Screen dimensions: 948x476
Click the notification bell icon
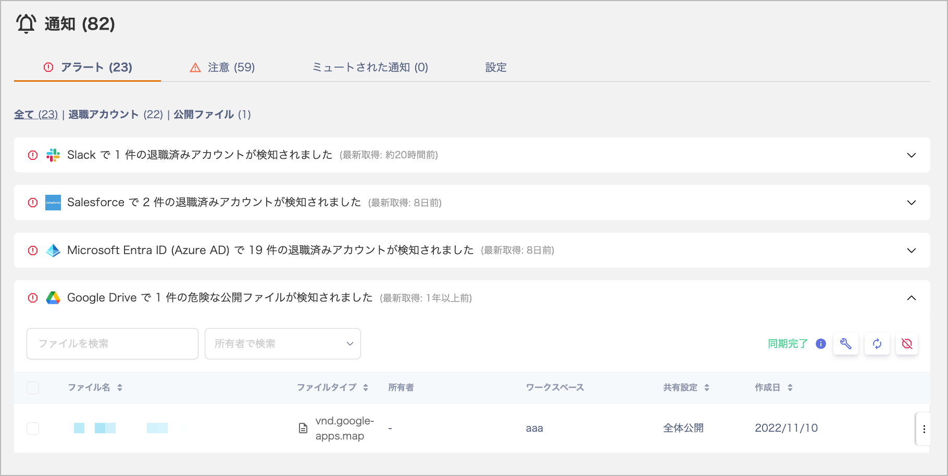[x=26, y=23]
